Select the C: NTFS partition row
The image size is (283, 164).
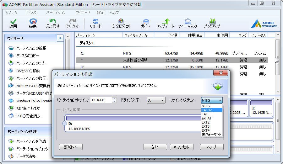click(172, 53)
